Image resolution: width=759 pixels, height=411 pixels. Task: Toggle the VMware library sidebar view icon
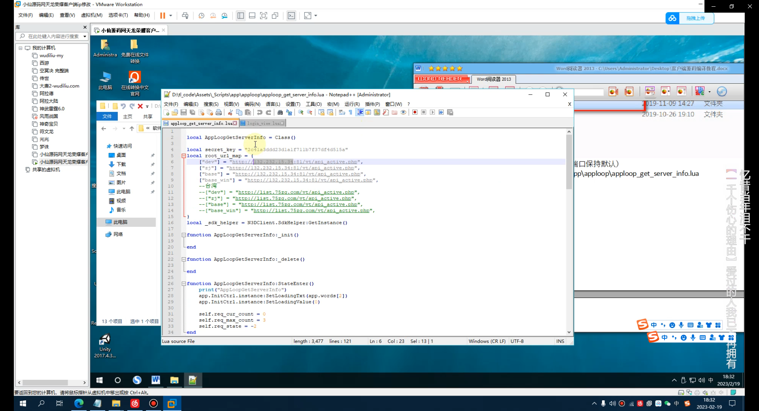point(240,15)
